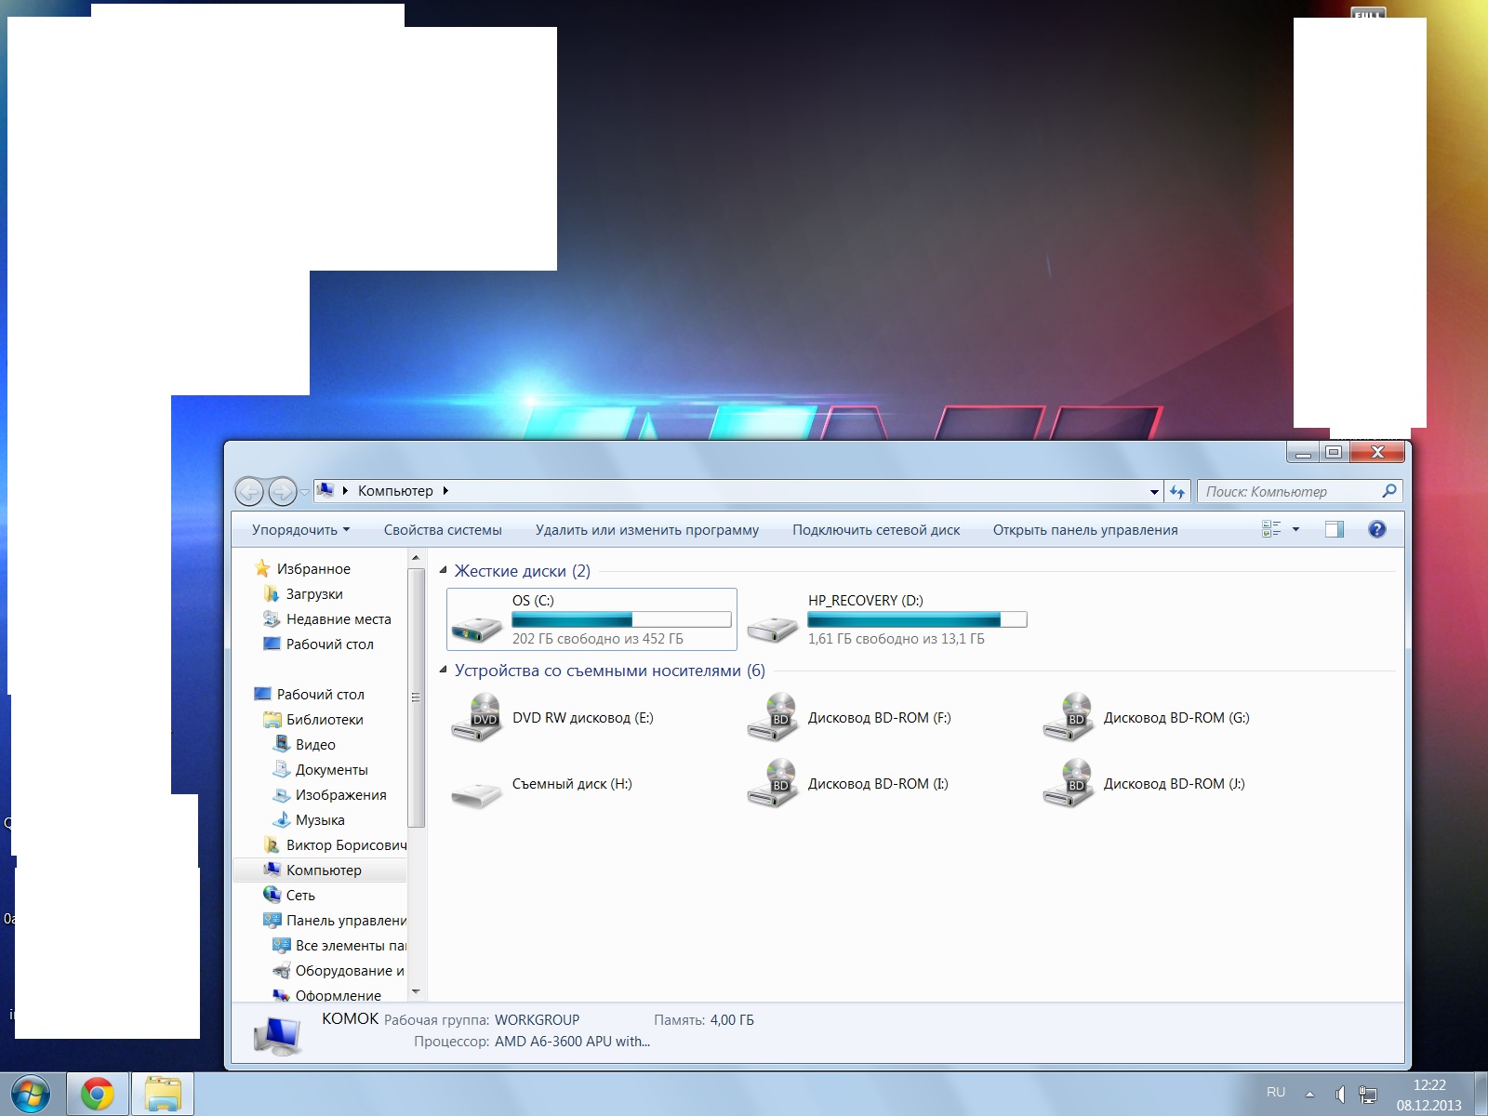Image resolution: width=1488 pixels, height=1116 pixels.
Task: Click the Back navigation arrow
Action: [x=249, y=491]
